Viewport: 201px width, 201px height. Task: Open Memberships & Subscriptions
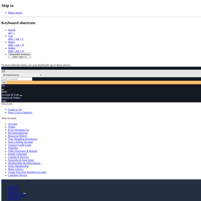[x=24, y=163]
